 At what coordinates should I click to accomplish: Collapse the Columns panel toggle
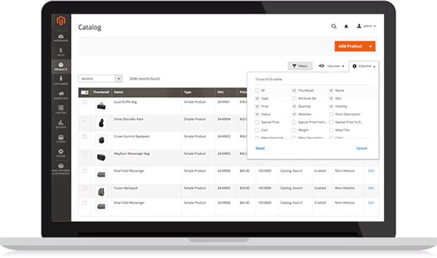(x=364, y=66)
